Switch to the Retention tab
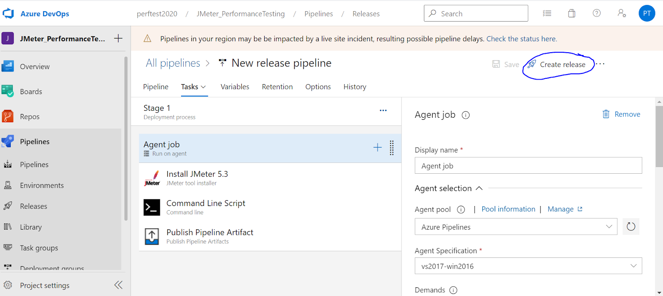 pos(277,87)
